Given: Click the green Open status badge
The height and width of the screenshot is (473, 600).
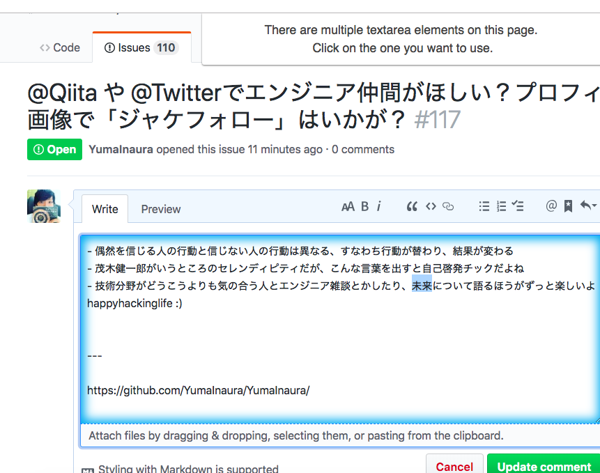Looking at the screenshot, I should coord(55,149).
